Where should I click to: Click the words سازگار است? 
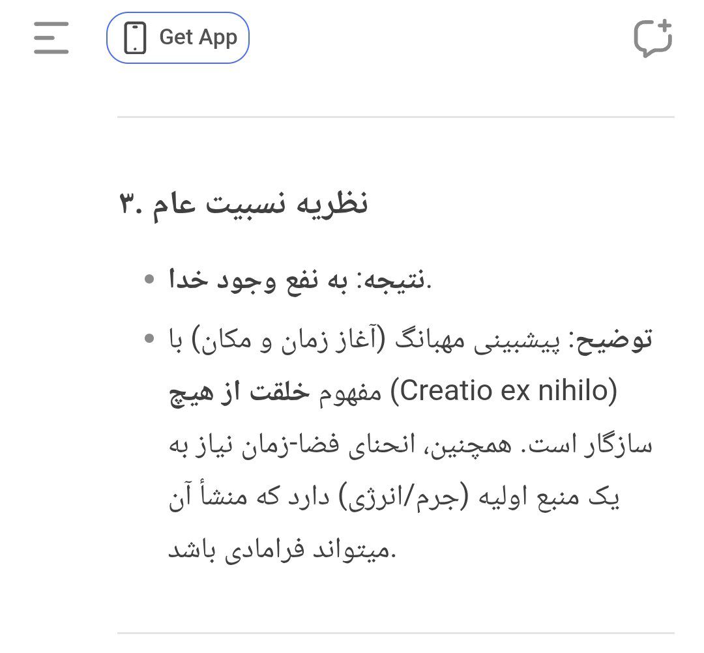[x=589, y=445]
